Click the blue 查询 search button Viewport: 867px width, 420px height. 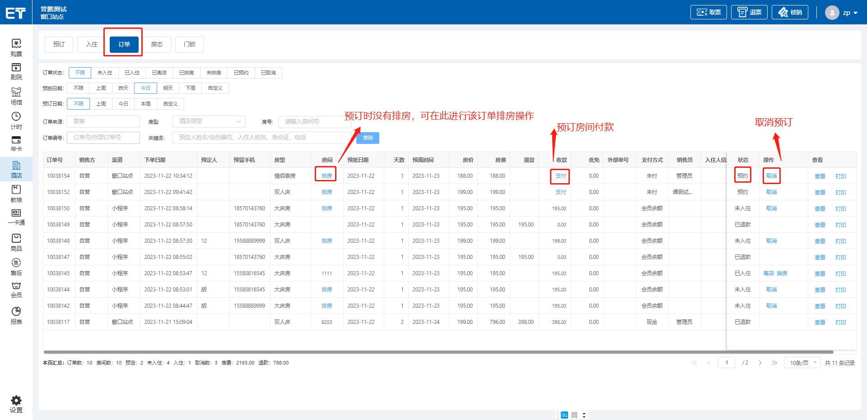[x=368, y=138]
